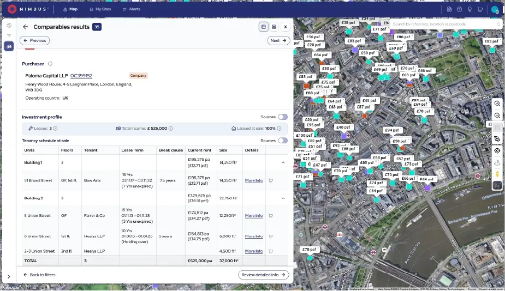Screen dimensions: 505x291
Task: Click the Nimbus logo
Action: 28,9
